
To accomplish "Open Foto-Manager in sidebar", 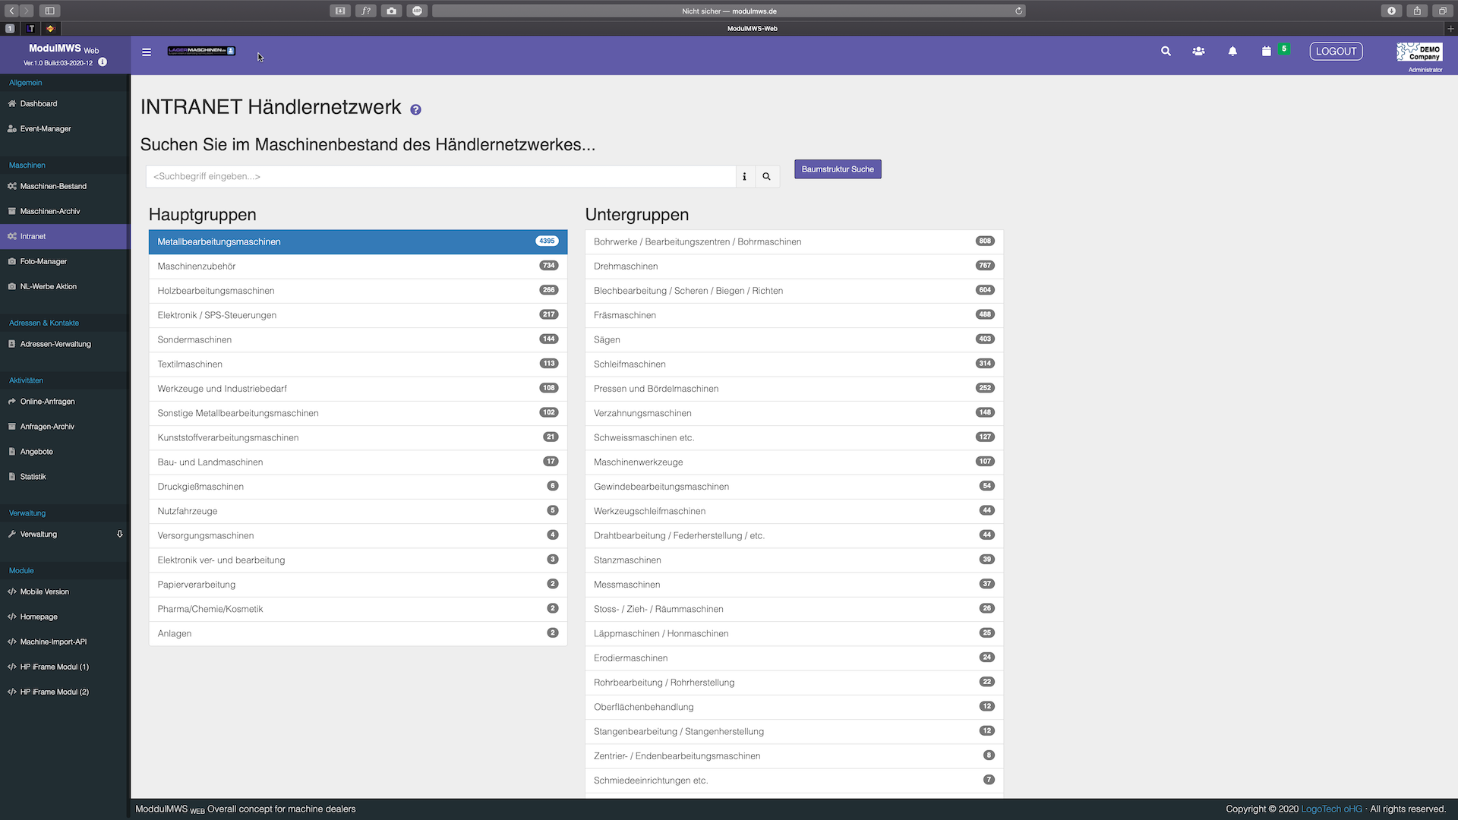I will coord(43,262).
